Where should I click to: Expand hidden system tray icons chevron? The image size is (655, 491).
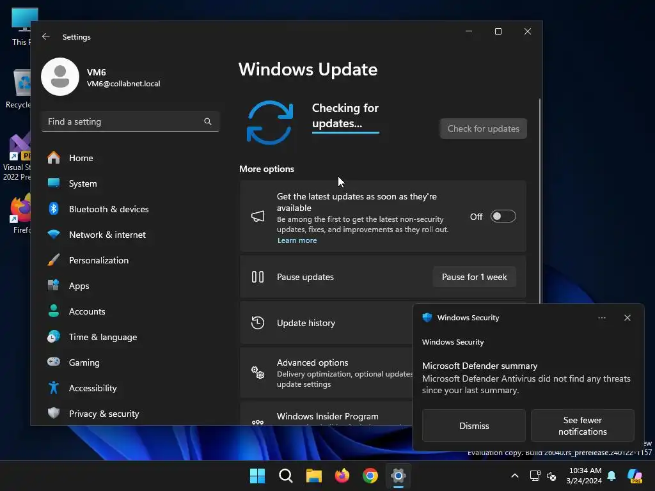pos(515,476)
